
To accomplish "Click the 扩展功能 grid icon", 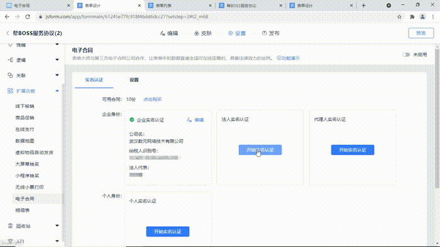I will [11, 91].
